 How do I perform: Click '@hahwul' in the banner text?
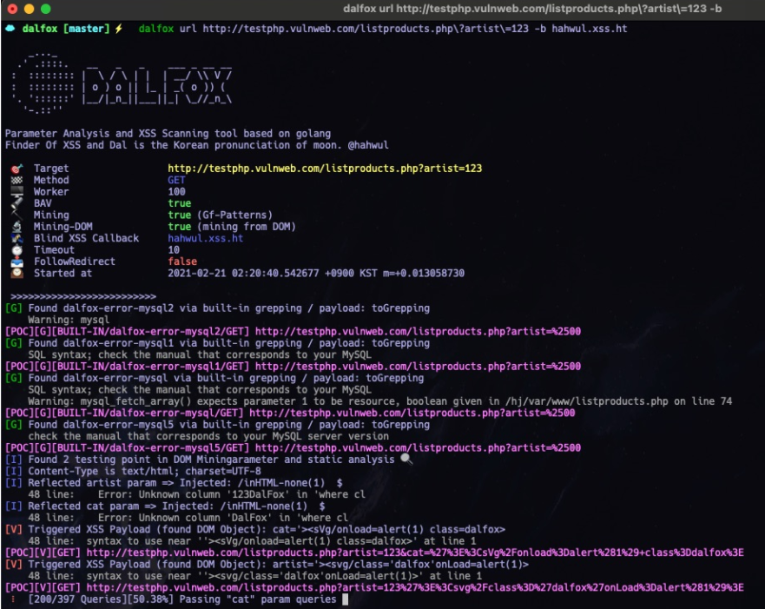[368, 145]
